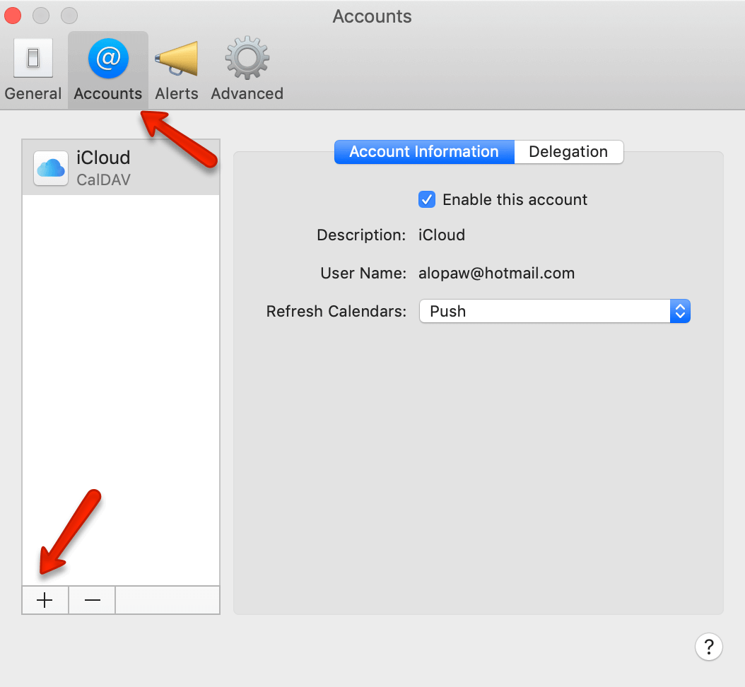The width and height of the screenshot is (745, 687).
Task: Close the Accounts window
Action: pos(13,16)
